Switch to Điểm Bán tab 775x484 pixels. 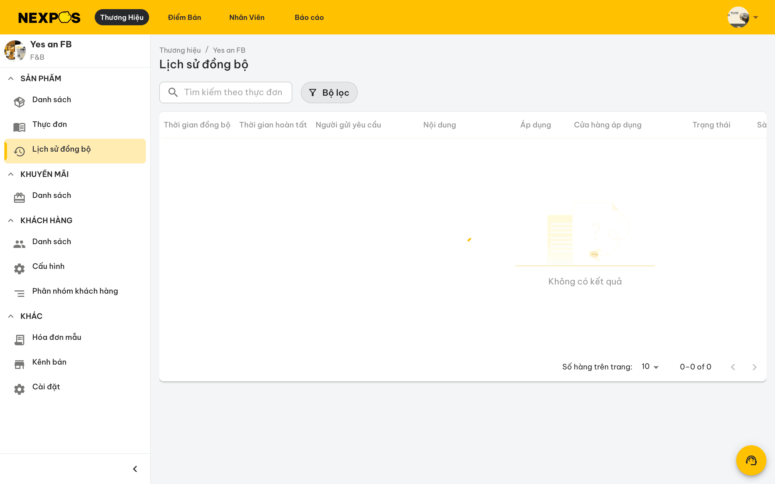(x=184, y=17)
